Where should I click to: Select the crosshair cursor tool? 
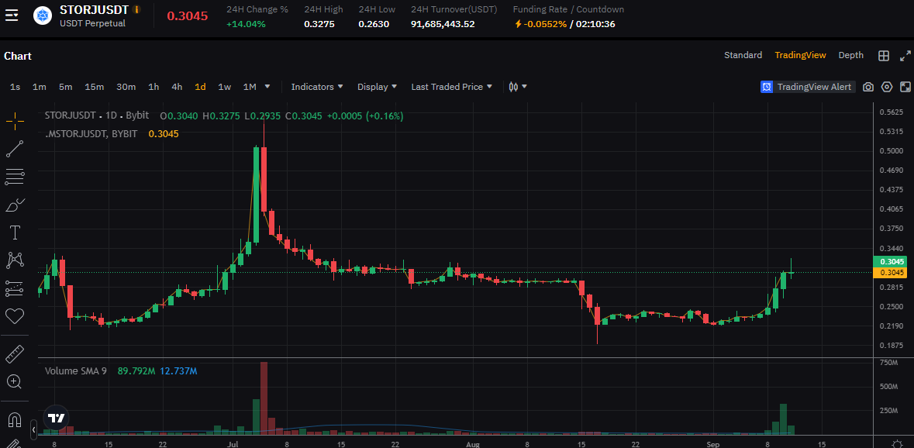15,121
